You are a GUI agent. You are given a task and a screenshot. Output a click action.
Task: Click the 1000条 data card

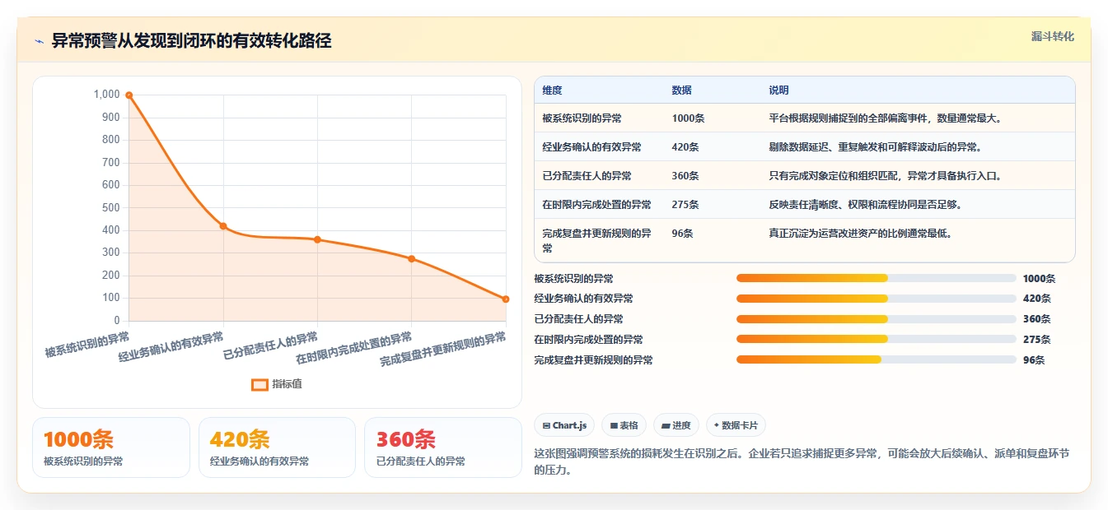[111, 447]
